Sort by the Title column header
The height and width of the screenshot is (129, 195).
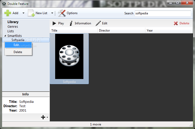pyautogui.click(x=74, y=31)
